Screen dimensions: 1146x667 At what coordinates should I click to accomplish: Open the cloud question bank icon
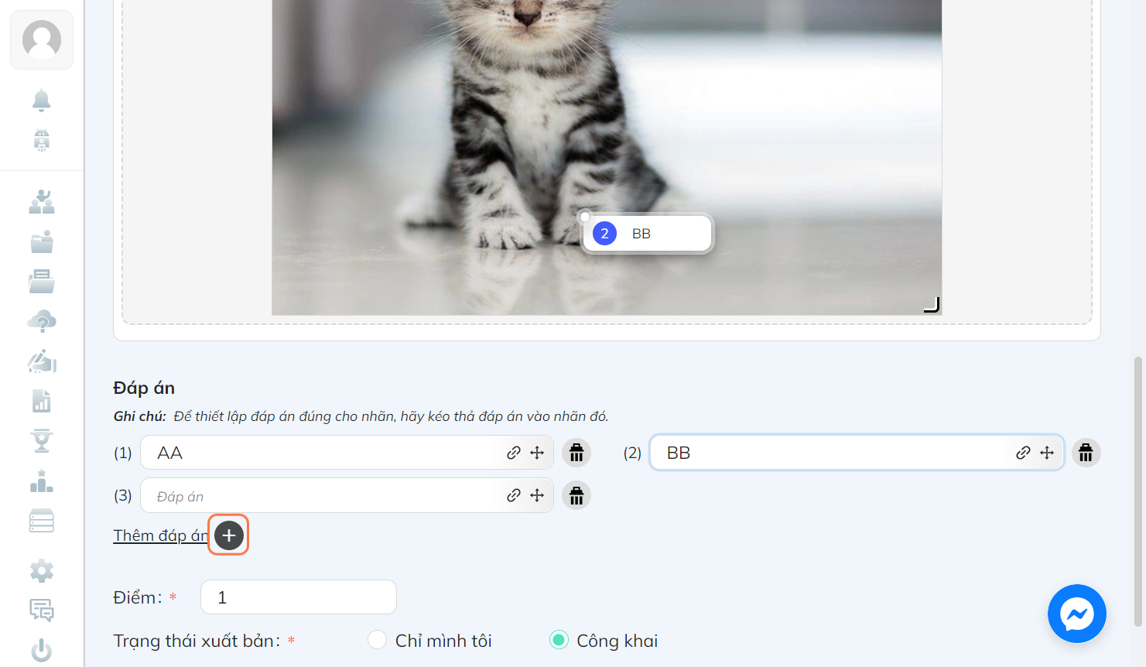click(42, 321)
